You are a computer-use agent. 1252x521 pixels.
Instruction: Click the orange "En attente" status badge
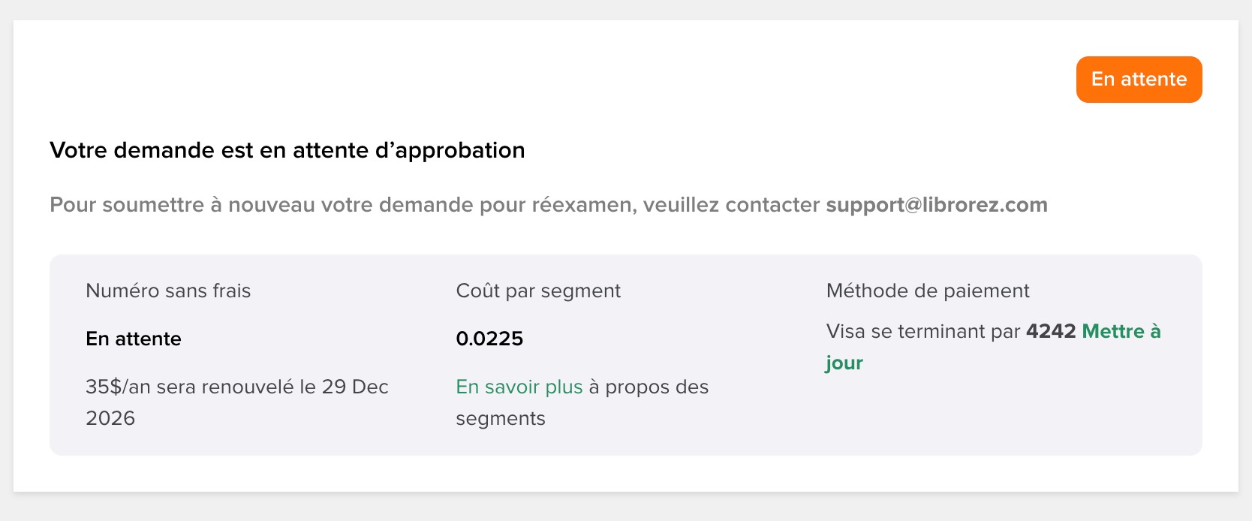[x=1139, y=80]
